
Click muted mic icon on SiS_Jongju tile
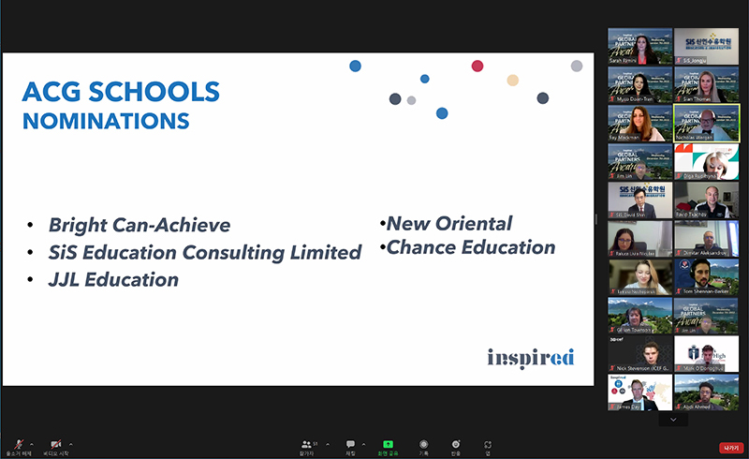pos(679,61)
